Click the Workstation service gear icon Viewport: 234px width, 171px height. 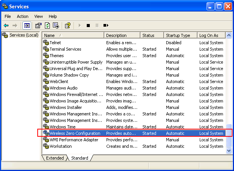(46, 146)
